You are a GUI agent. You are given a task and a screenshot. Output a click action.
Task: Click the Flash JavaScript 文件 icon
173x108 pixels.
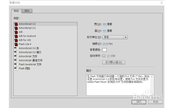(16, 65)
